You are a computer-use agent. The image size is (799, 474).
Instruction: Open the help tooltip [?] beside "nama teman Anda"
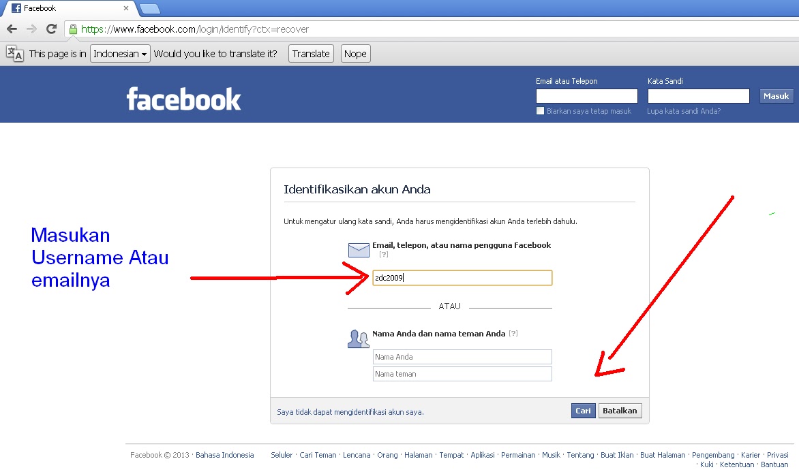click(x=513, y=334)
